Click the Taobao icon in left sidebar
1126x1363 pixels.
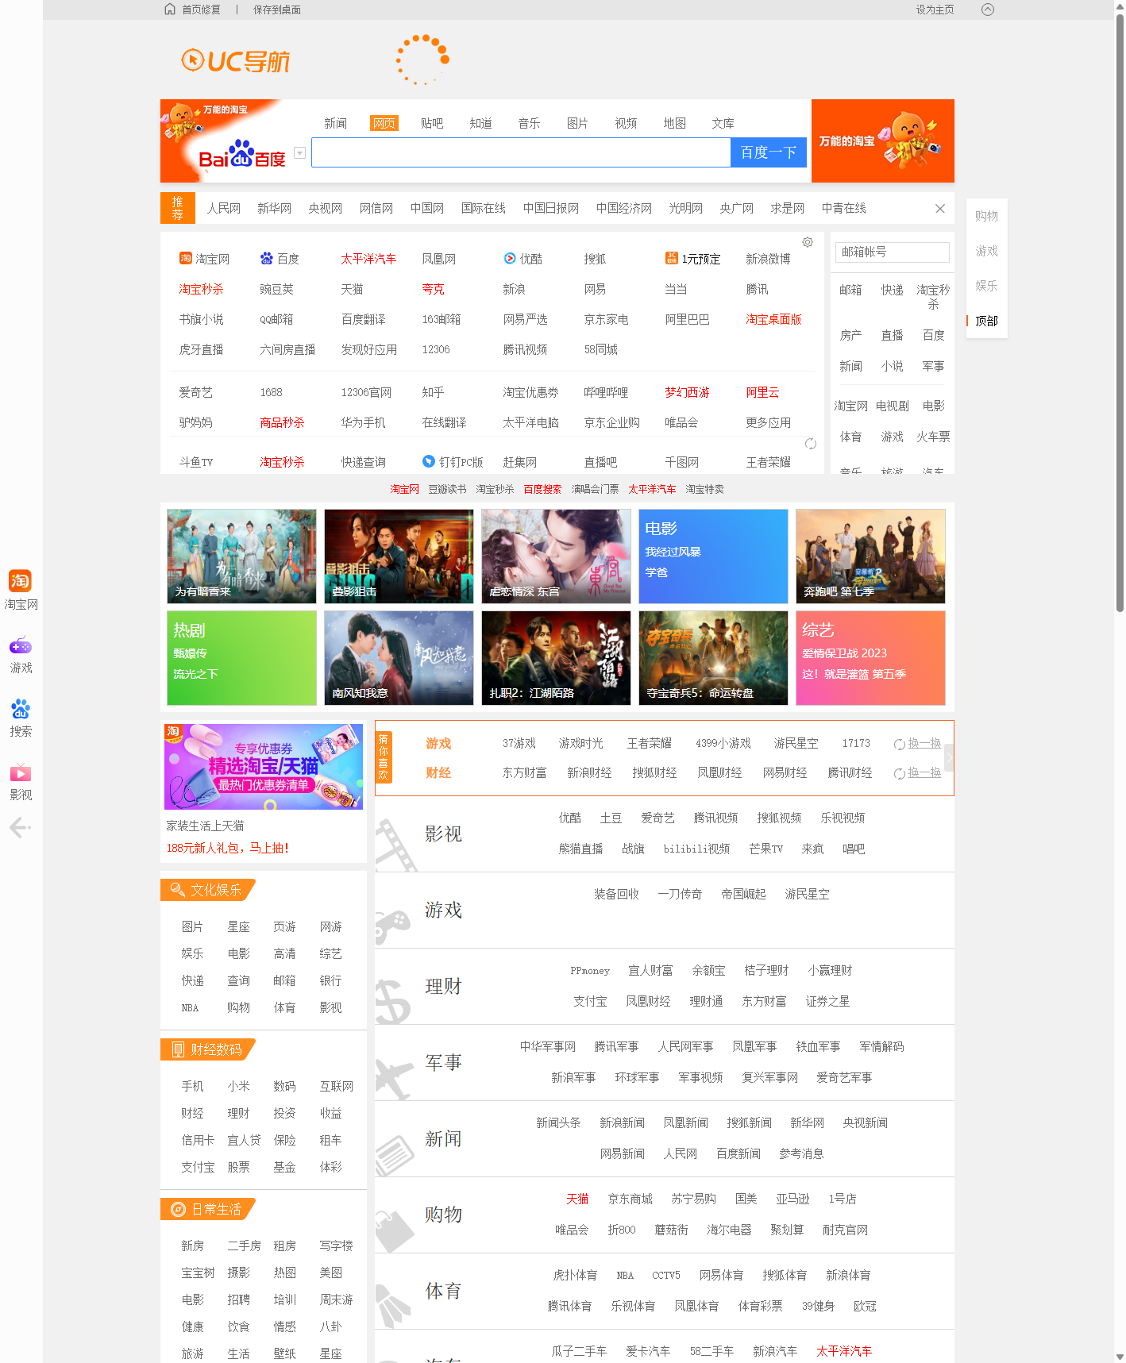click(x=20, y=581)
